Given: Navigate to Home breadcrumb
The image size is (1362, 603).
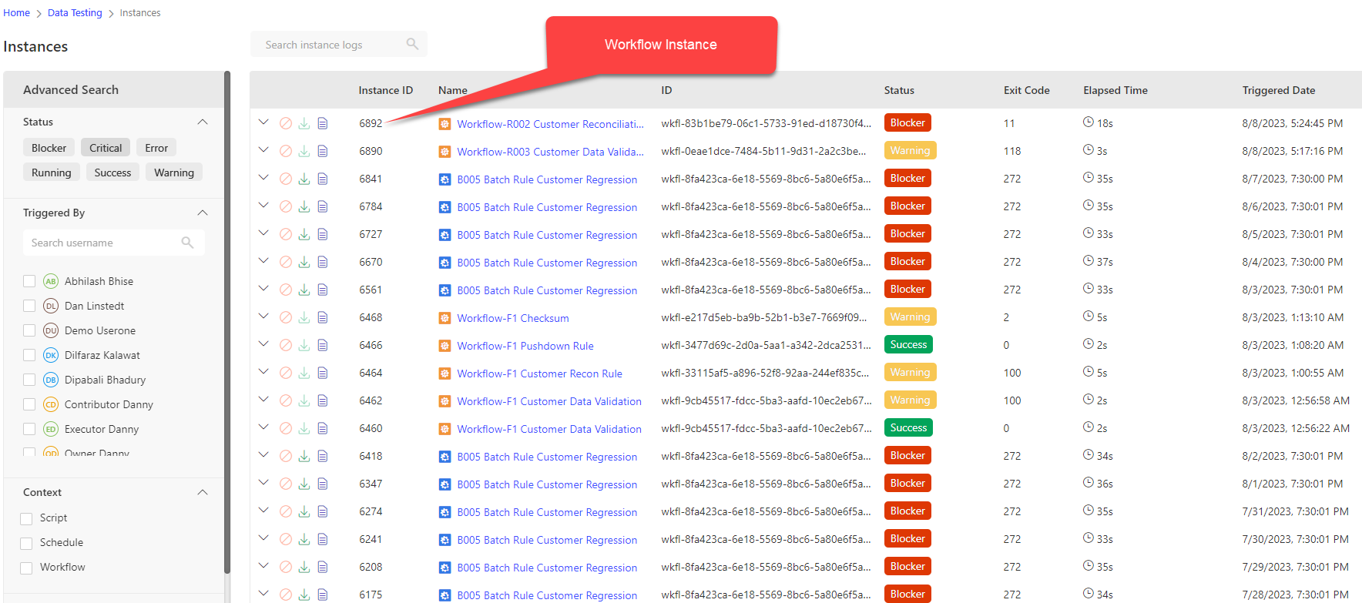Looking at the screenshot, I should point(16,13).
